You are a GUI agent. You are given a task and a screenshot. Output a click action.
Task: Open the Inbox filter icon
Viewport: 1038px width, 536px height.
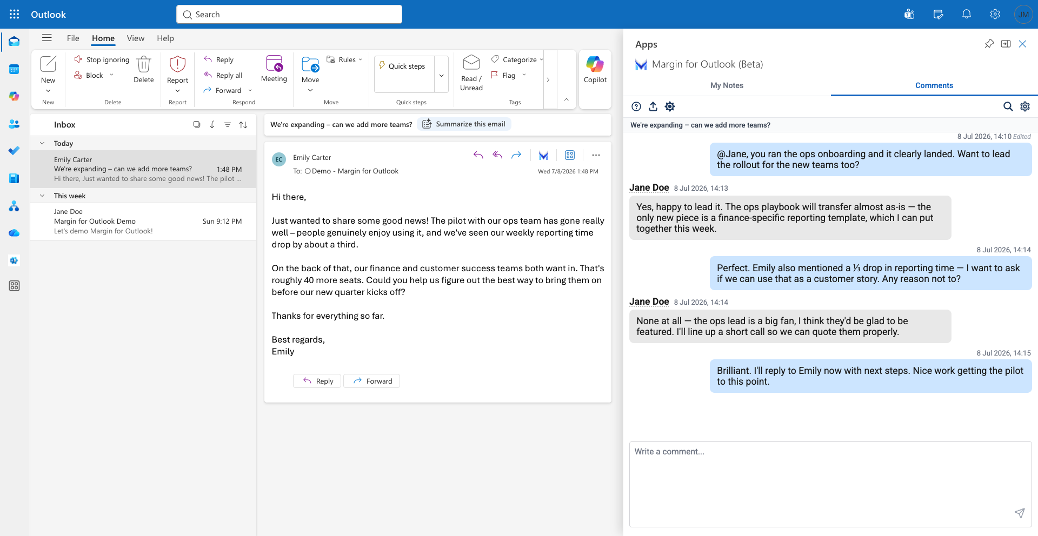pyautogui.click(x=228, y=125)
